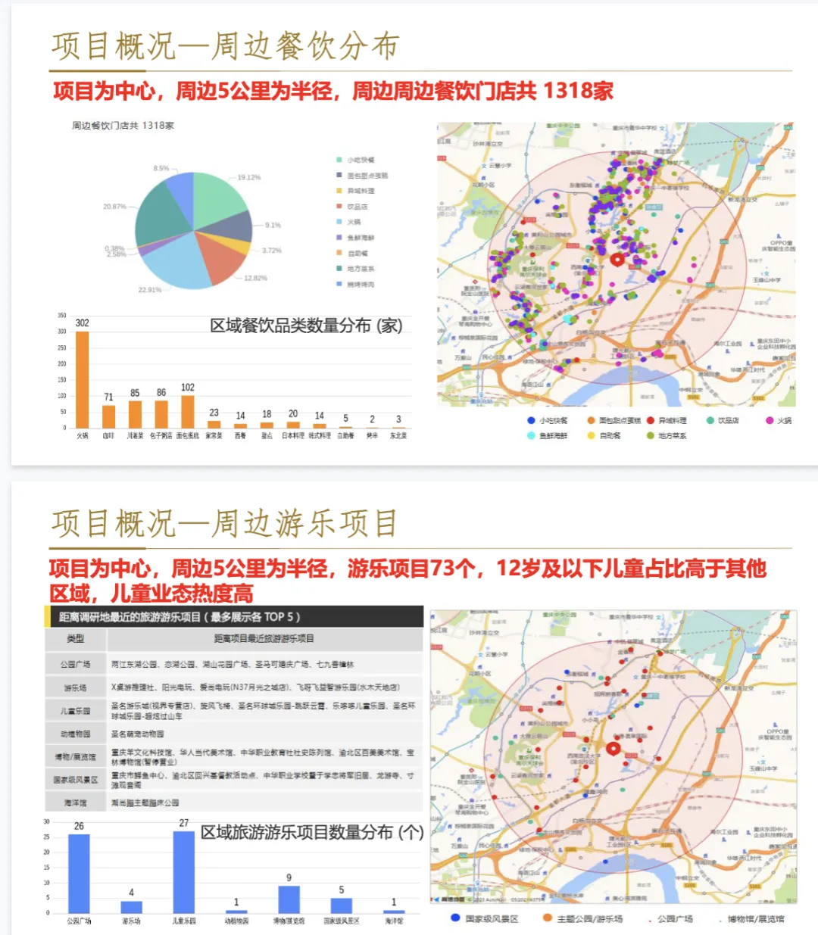
Task: Click the 公园广场 type cell in the table
Action: 76,664
